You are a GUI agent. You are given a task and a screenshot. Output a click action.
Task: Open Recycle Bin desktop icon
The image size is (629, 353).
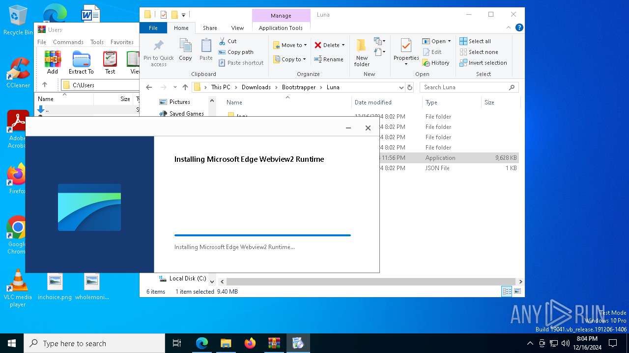tap(18, 20)
